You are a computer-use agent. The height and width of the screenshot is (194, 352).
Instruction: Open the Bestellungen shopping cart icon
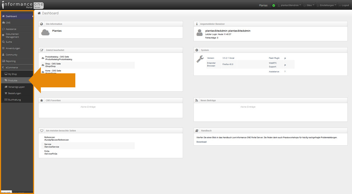[x=6, y=93]
